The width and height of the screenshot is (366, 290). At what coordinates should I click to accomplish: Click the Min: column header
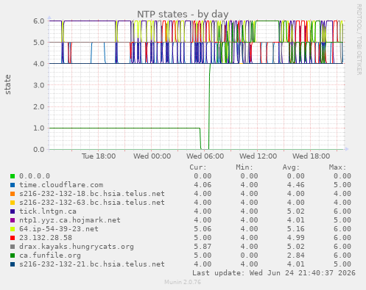[244, 167]
